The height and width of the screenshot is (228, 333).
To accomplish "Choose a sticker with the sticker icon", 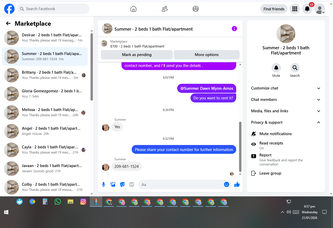I will pyautogui.click(x=122, y=184).
